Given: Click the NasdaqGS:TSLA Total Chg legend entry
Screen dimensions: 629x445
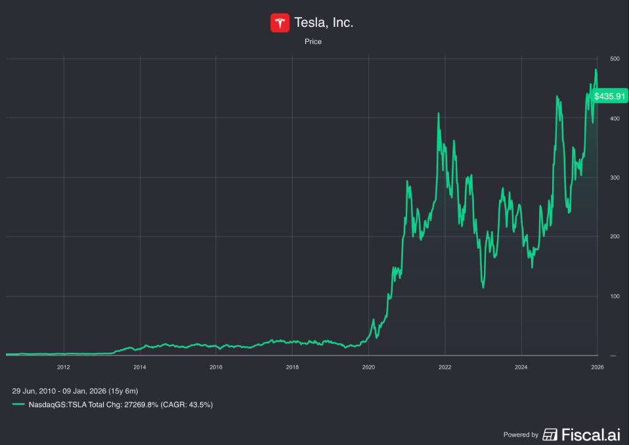Looking at the screenshot, I should tap(120, 404).
